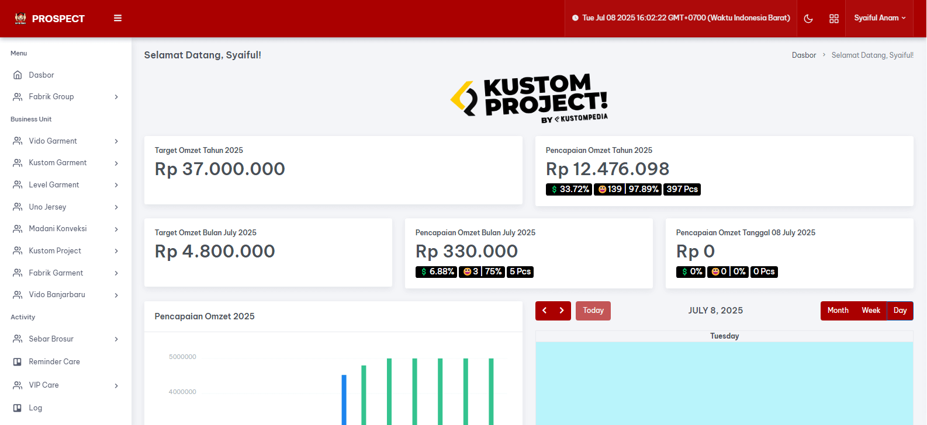Expand Sebar Brosur chevron
The height and width of the screenshot is (425, 927).
116,339
